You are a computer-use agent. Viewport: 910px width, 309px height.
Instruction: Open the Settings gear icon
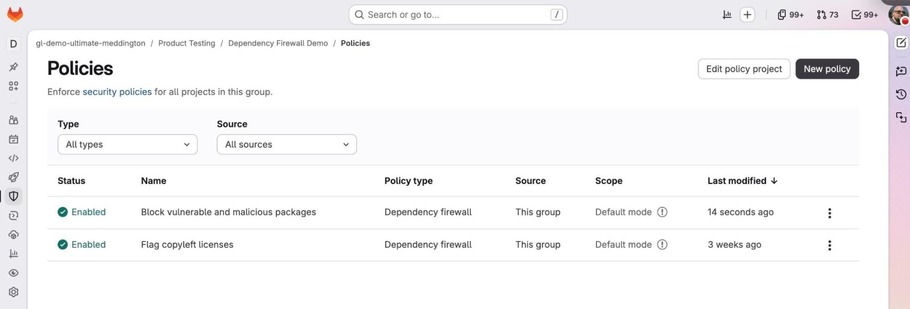[14, 292]
